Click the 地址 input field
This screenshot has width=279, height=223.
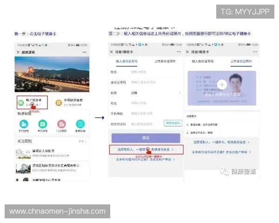[146, 103]
